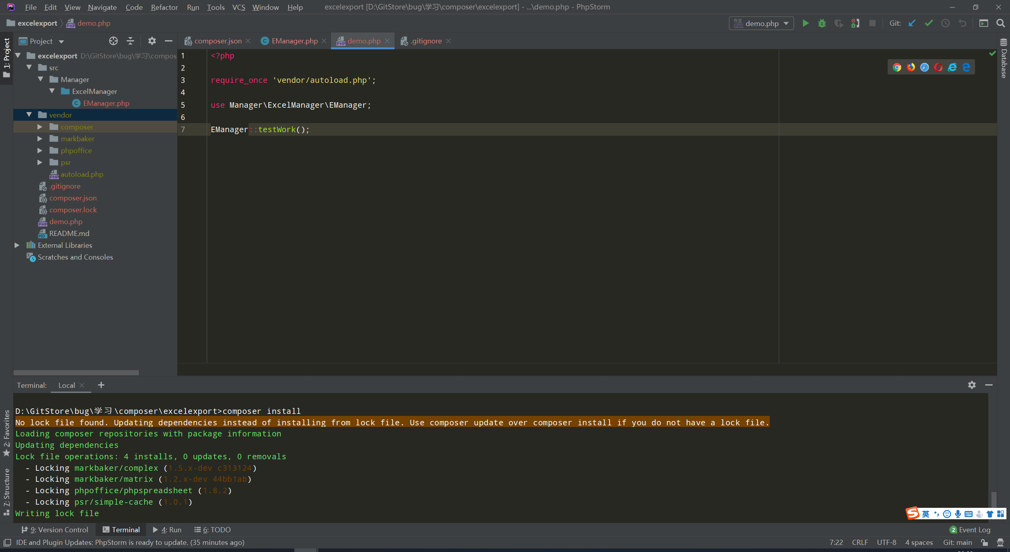Open the Refactor menu
Image resolution: width=1010 pixels, height=552 pixels.
pyautogui.click(x=164, y=7)
